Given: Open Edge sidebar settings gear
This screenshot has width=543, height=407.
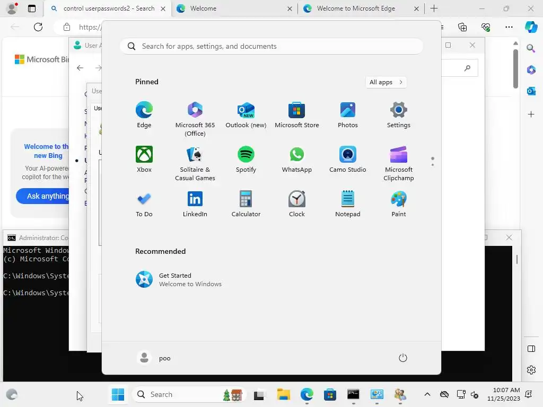Looking at the screenshot, I should tap(531, 370).
